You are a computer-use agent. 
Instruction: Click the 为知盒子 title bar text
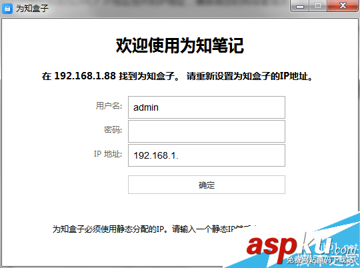(32, 9)
